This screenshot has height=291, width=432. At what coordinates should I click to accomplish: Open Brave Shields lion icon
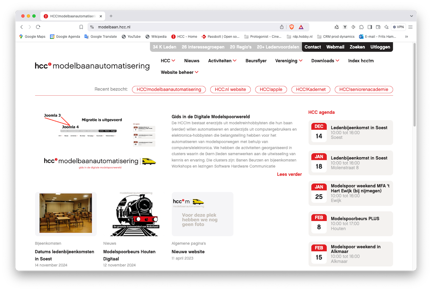coord(292,27)
